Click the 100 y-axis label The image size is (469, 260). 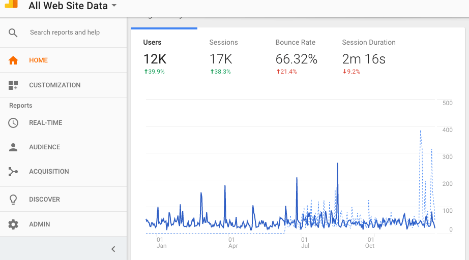(x=448, y=210)
